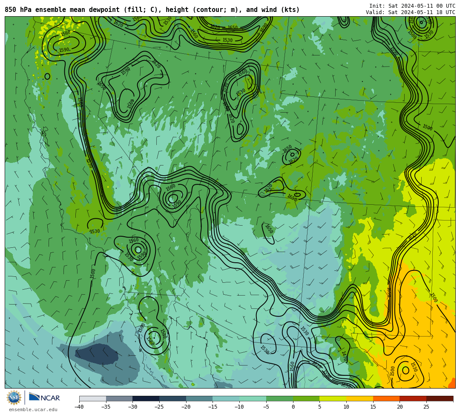Pick the dark red 20 to 25 swatch
The image size is (460, 415).
click(x=413, y=398)
